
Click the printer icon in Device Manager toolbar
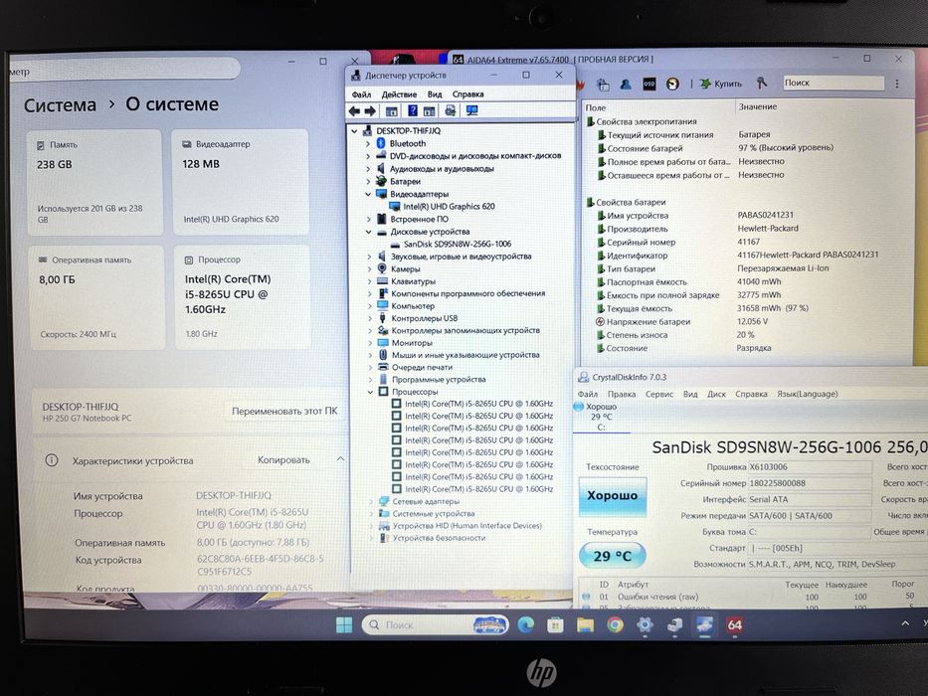451,110
